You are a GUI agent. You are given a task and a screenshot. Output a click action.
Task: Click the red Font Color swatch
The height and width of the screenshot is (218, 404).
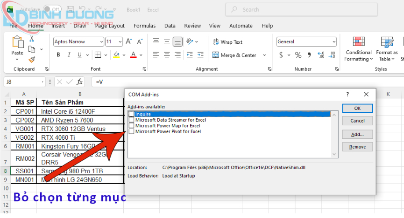pyautogui.click(x=134, y=55)
